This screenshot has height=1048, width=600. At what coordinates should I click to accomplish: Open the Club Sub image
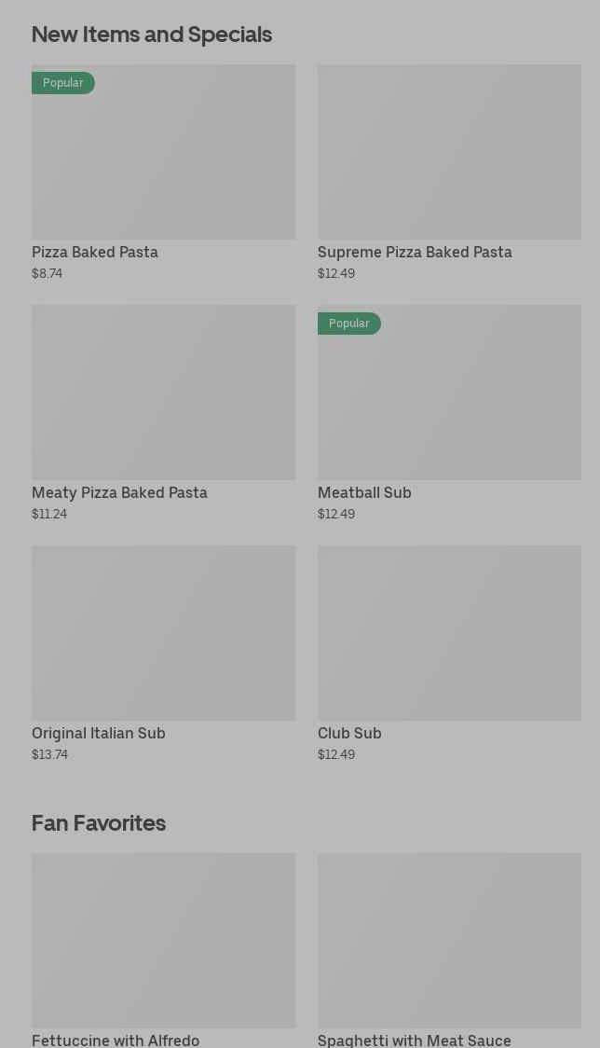449,633
